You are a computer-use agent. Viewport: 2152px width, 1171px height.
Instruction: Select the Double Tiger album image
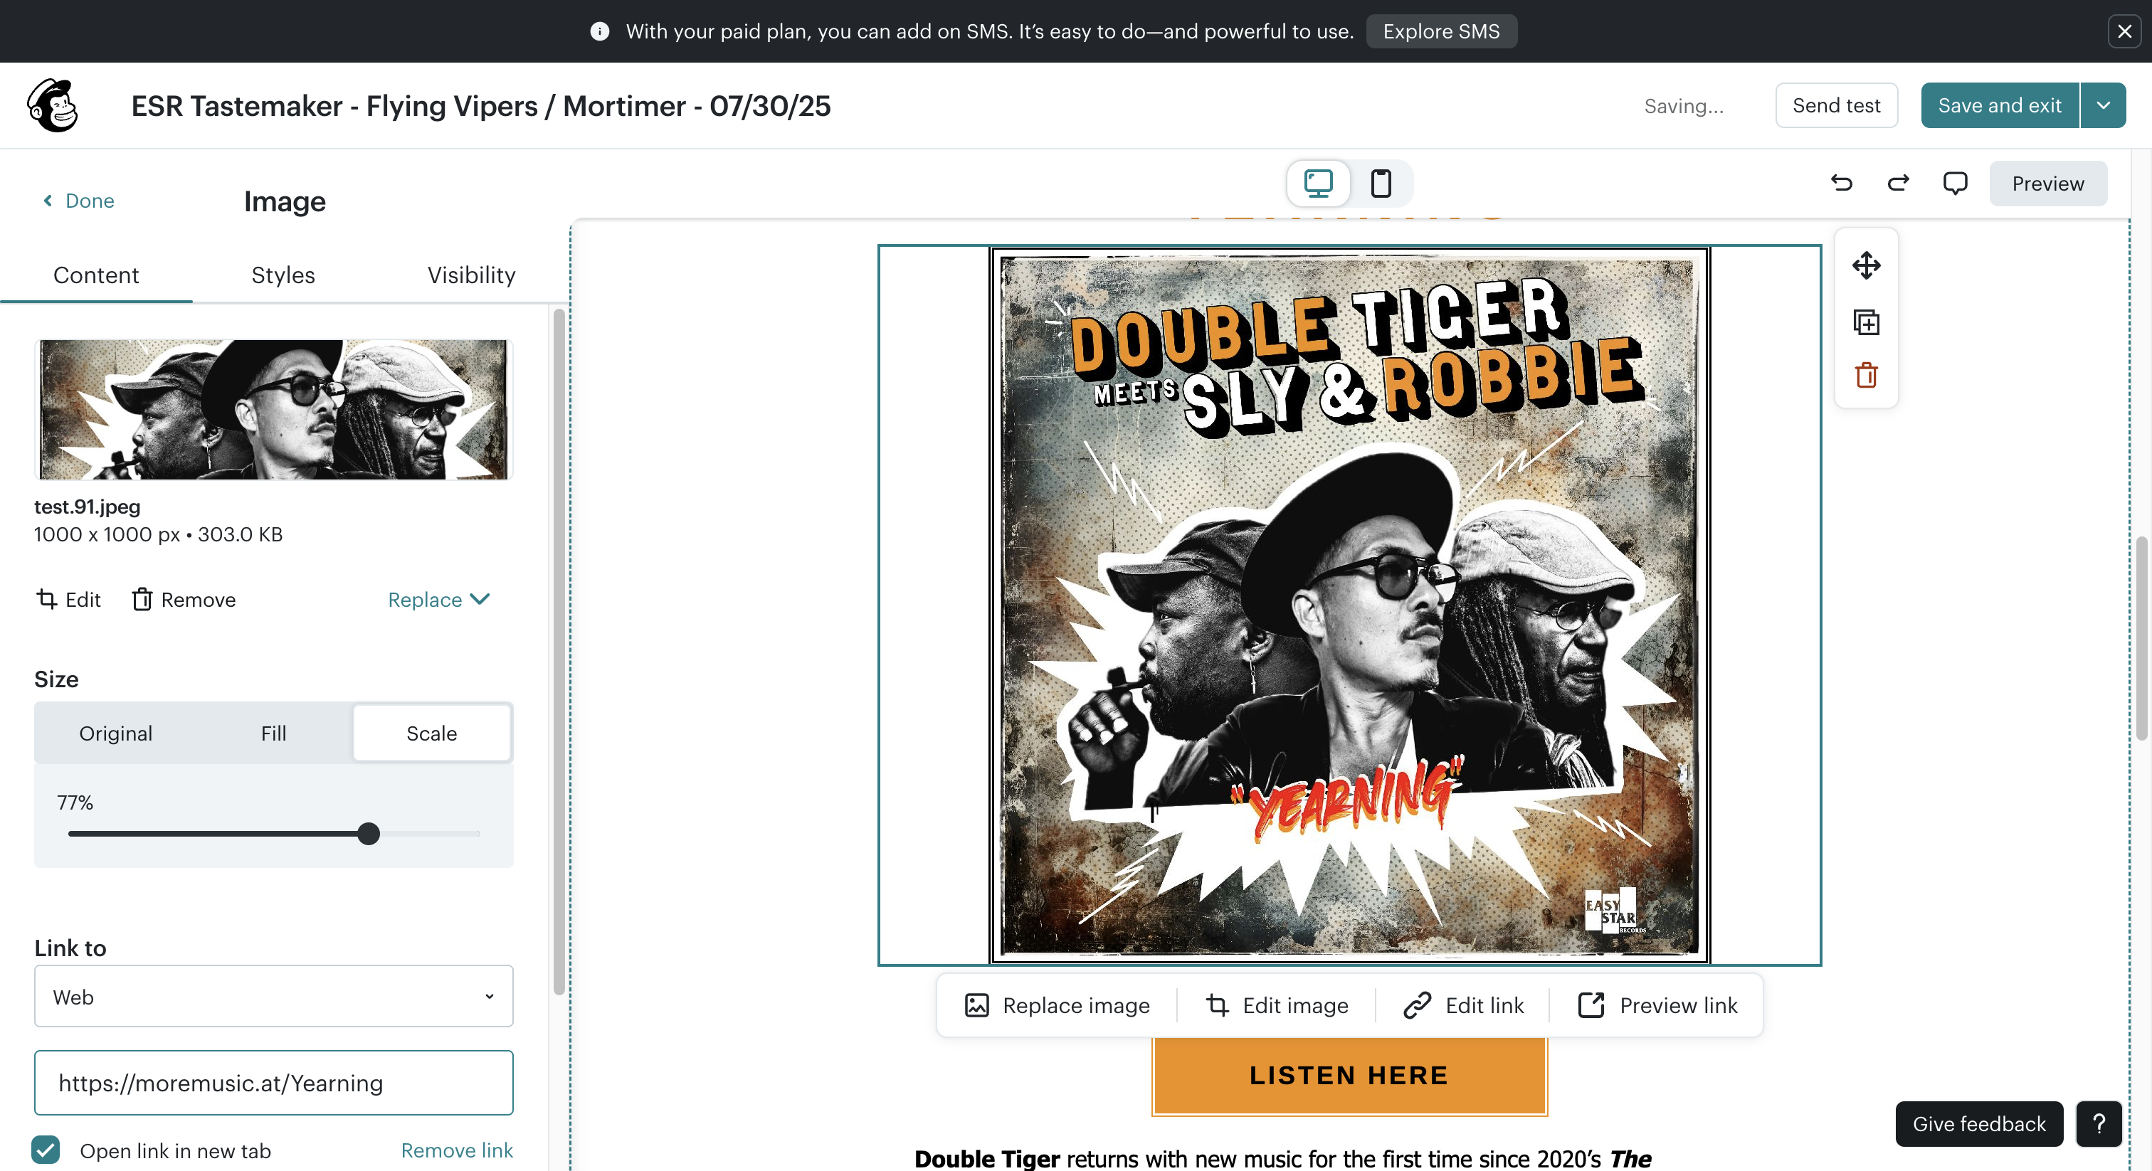(1349, 605)
